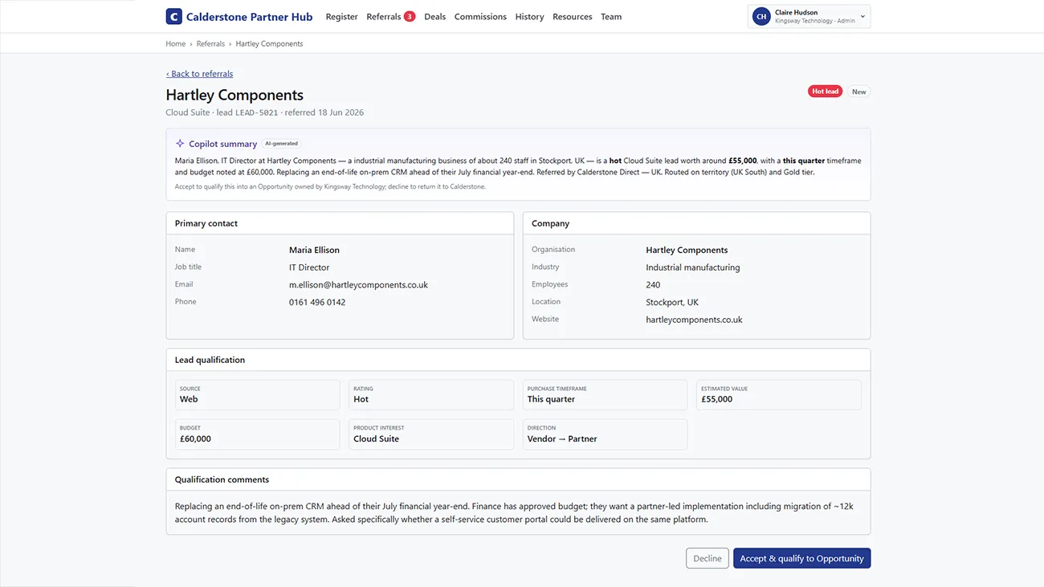Viewport: 1044px width, 587px height.
Task: Go to the Referrals nav item
Action: click(383, 17)
